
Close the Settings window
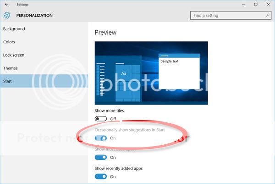tap(268, 5)
